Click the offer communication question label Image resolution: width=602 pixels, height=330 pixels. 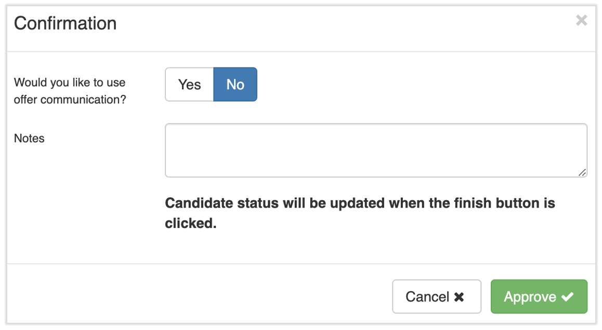[x=70, y=91]
